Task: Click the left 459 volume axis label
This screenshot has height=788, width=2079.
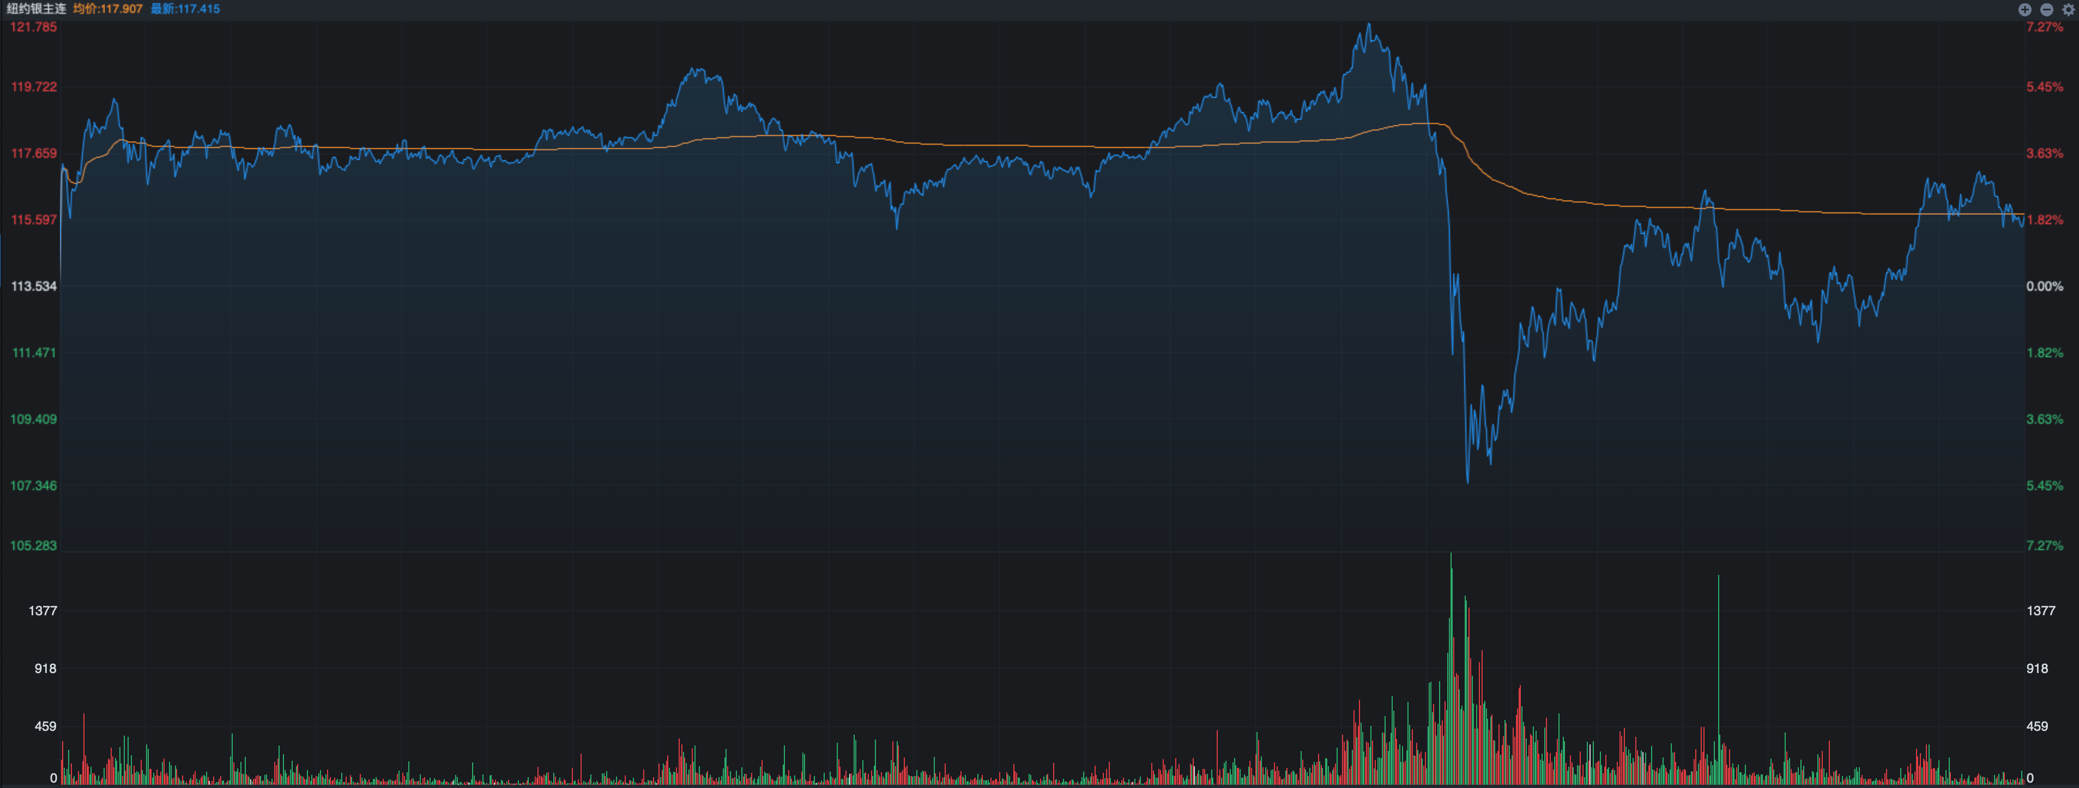Action: click(45, 727)
